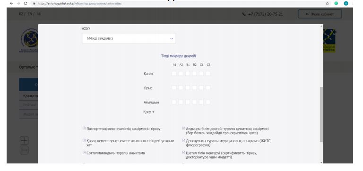
Task: Switch site language to KZ
Action: [21, 14]
